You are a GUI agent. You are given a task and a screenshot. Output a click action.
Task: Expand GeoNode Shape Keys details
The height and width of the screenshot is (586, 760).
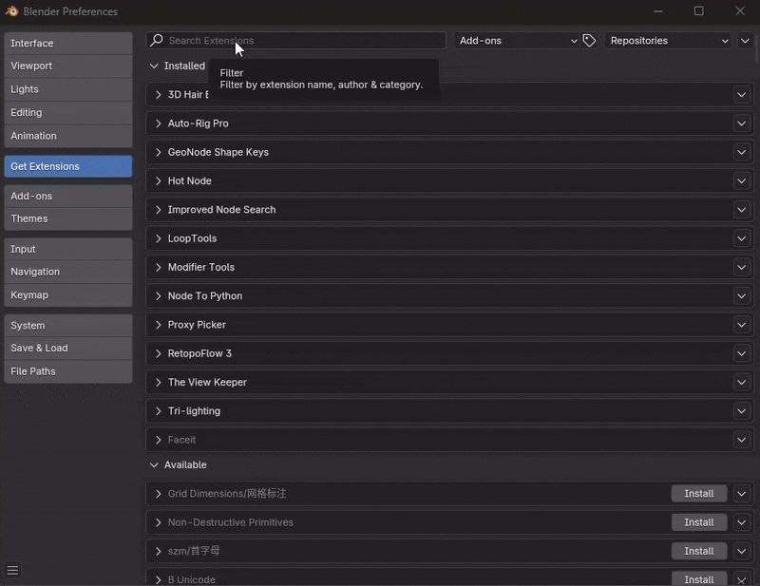click(x=158, y=152)
